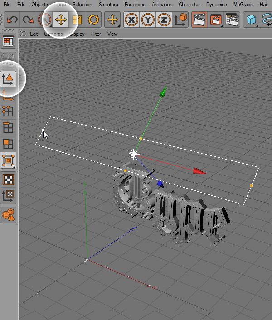Switch to Points mode icon

pos(8,112)
